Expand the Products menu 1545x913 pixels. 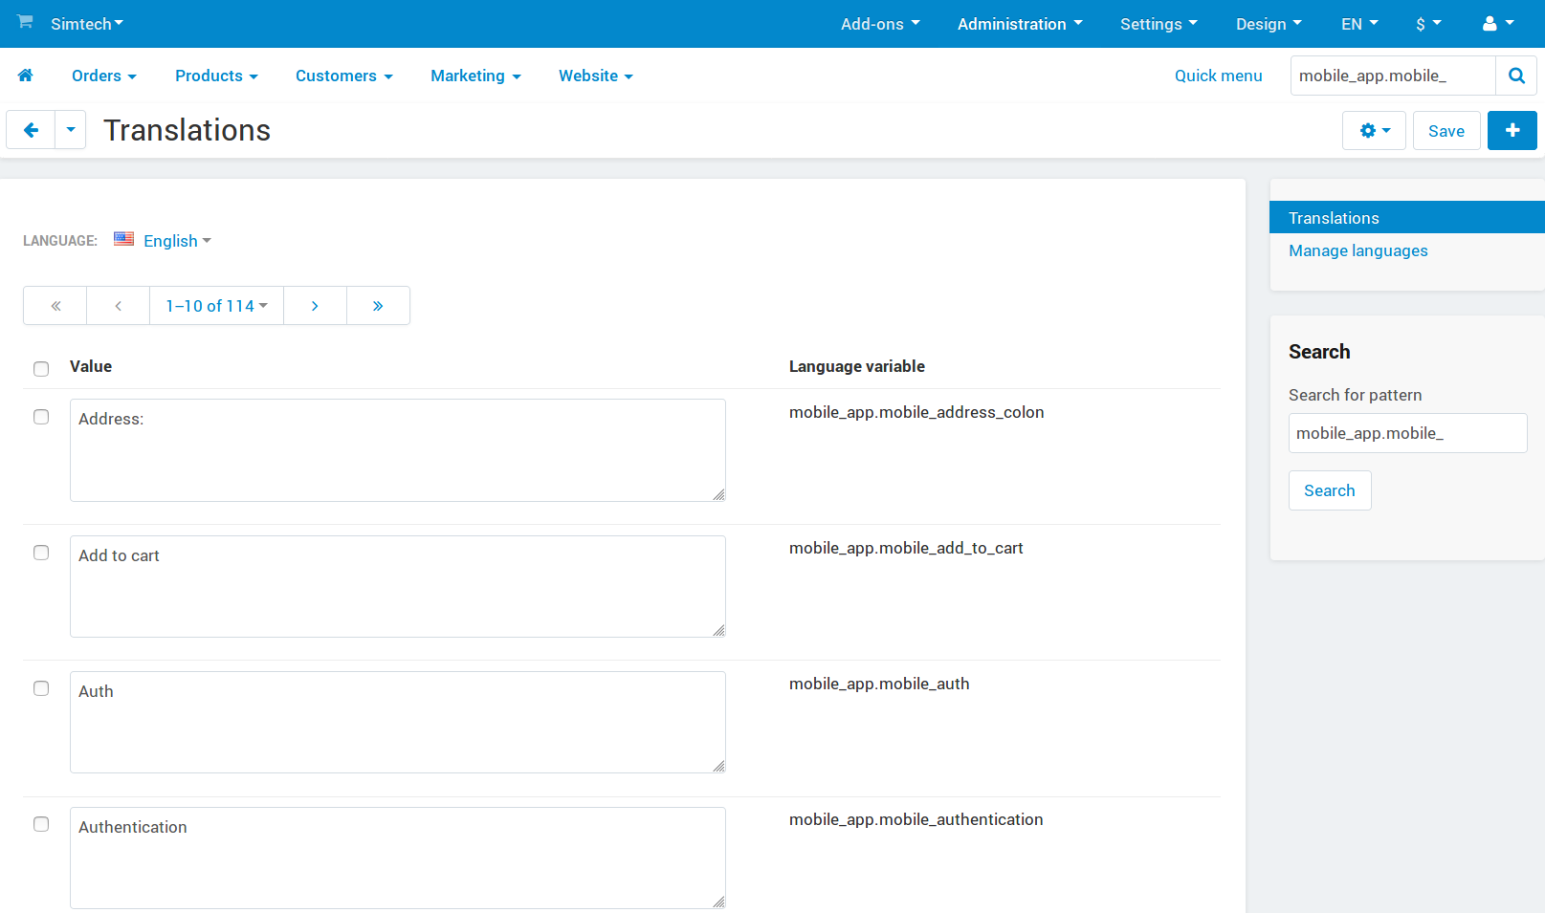pos(216,76)
